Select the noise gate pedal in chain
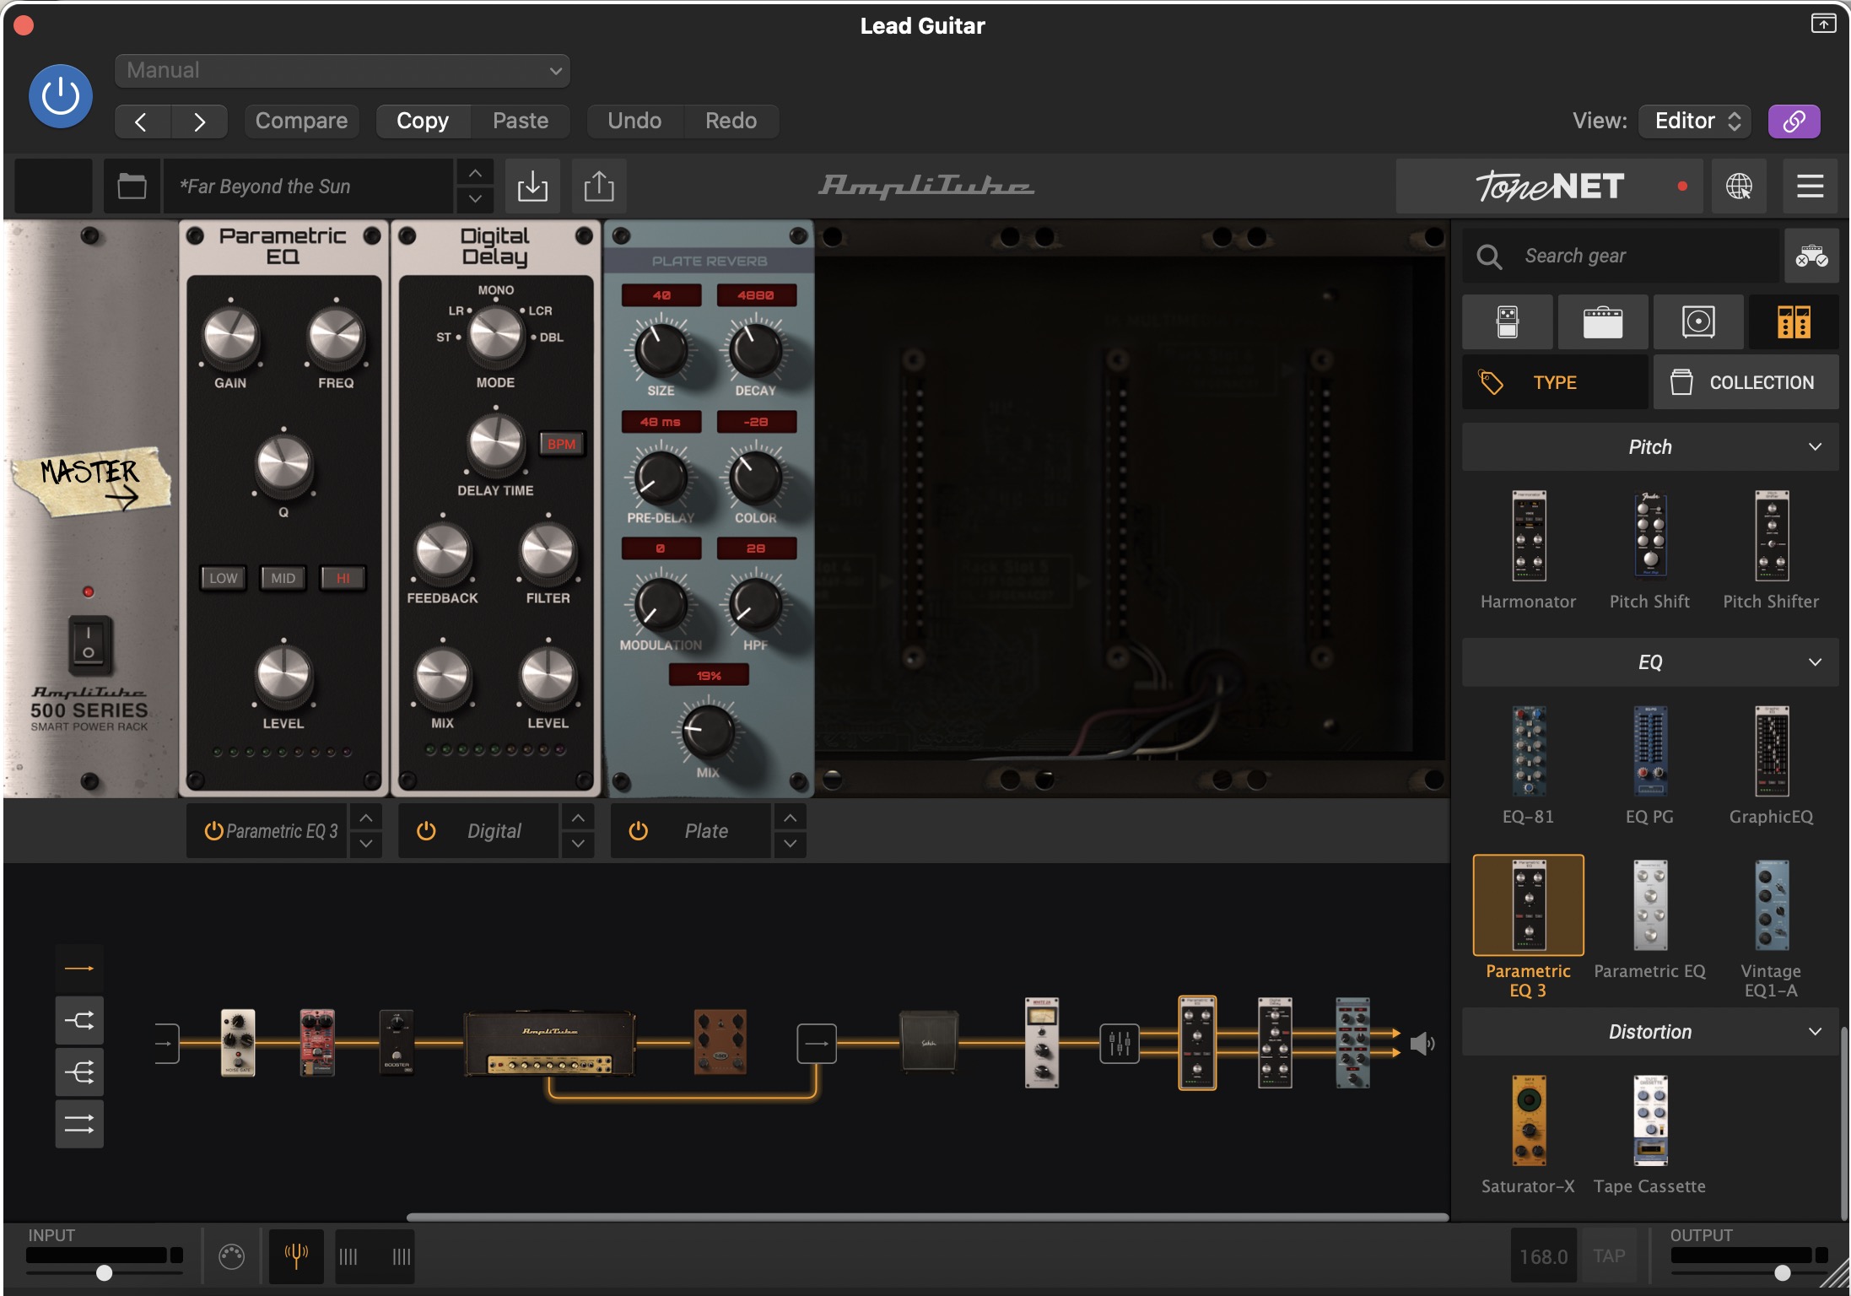This screenshot has height=1296, width=1851. pyautogui.click(x=238, y=1043)
